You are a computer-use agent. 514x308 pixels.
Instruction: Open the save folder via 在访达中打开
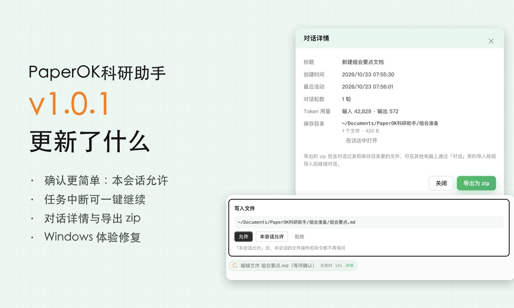(x=361, y=141)
